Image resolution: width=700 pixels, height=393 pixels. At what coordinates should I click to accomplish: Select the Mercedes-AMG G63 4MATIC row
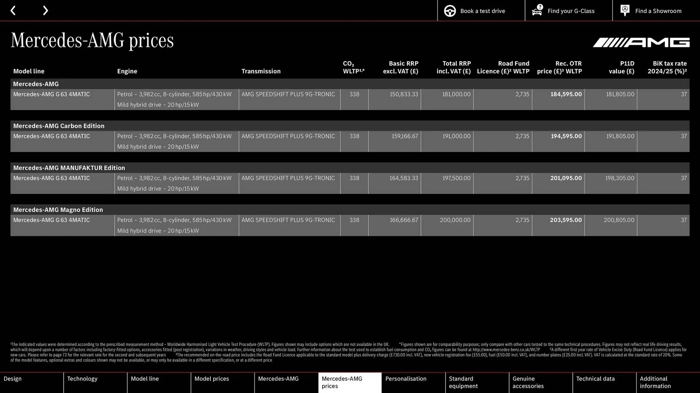51,94
